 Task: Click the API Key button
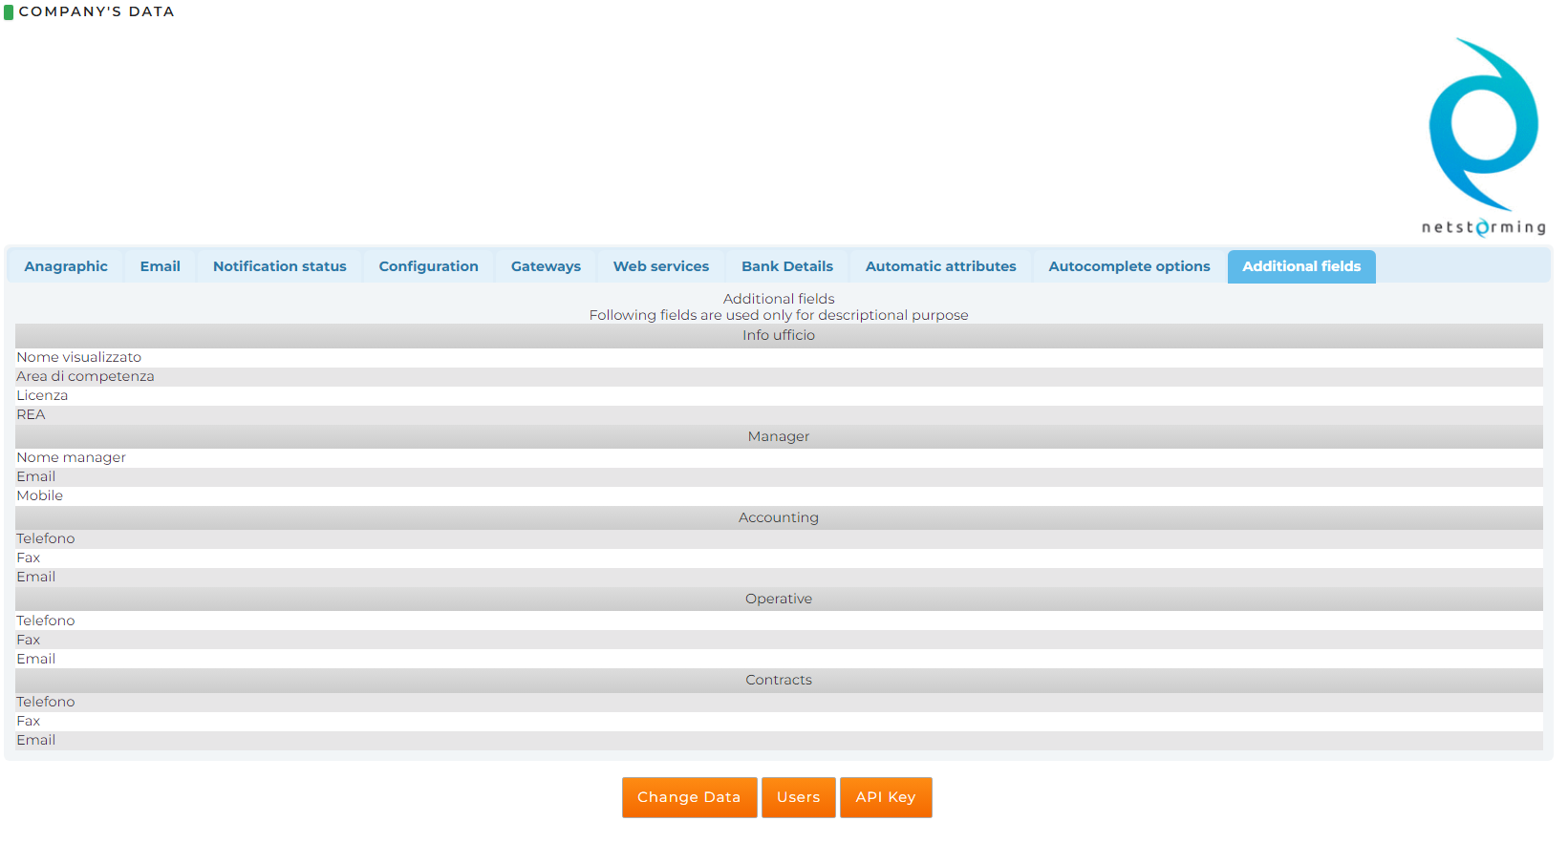pos(885,797)
